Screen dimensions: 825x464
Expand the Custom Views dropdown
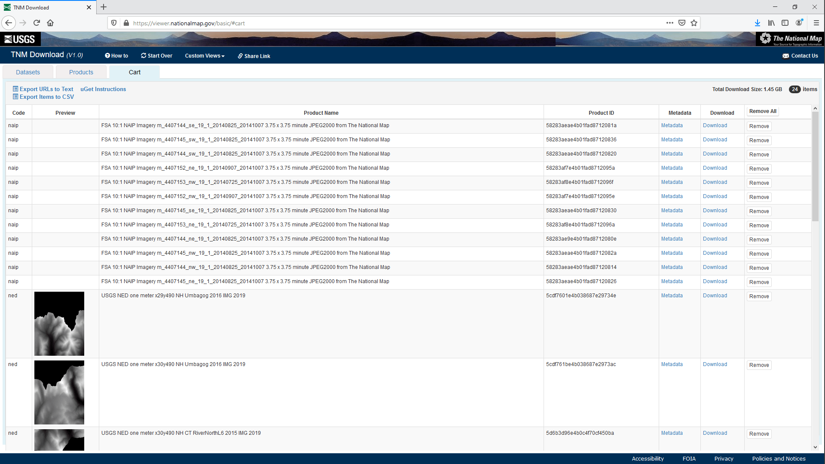[x=205, y=56]
